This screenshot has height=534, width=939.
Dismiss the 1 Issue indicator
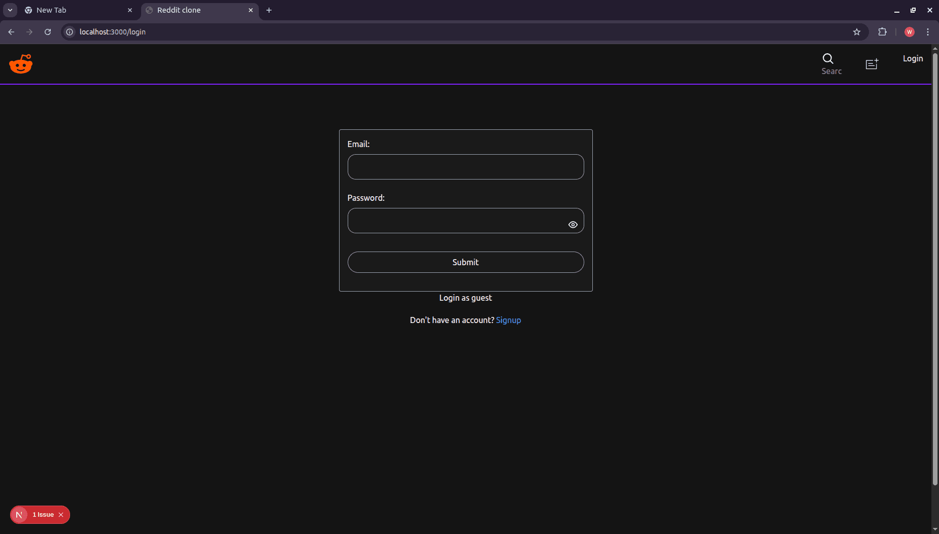pyautogui.click(x=61, y=515)
